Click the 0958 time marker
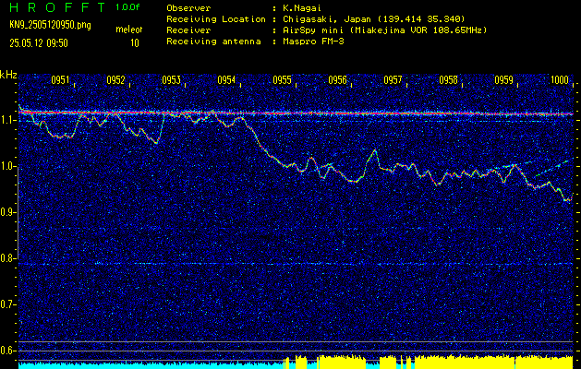This screenshot has width=581, height=369. pos(448,80)
